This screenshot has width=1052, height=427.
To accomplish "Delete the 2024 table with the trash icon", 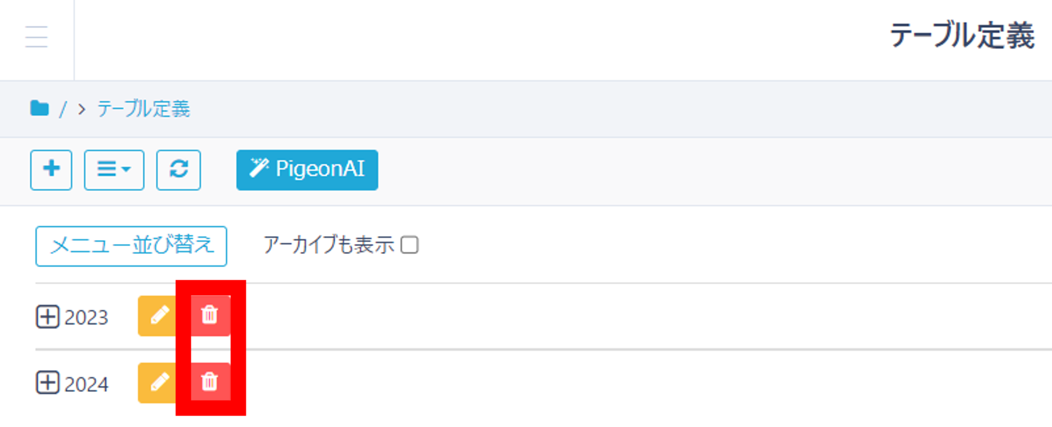I will [210, 382].
